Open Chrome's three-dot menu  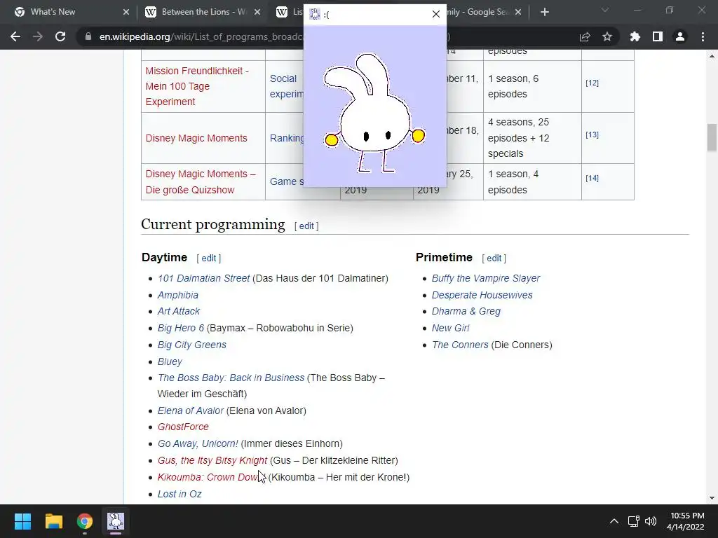click(x=703, y=36)
